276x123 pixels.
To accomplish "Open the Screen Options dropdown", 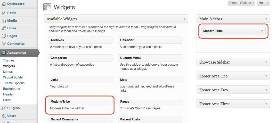I will coord(241,3).
